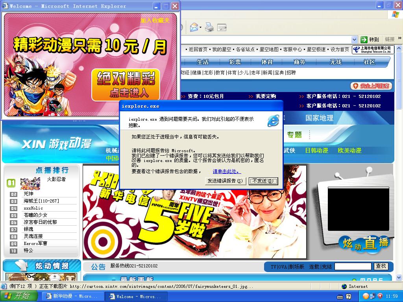Viewport: 403px width, 302px height.
Task: Open the 国家地理 section tab
Action: [320, 118]
